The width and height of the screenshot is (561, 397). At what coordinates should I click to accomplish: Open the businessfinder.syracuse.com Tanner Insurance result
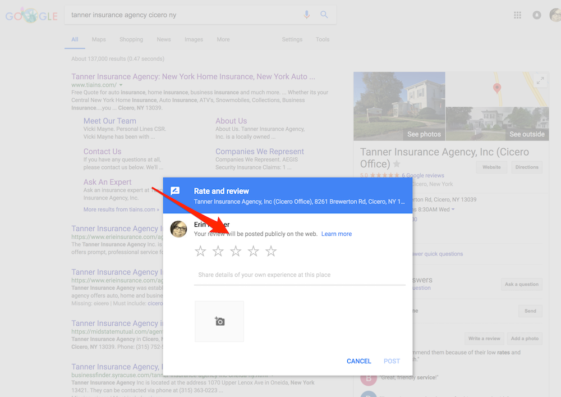[117, 367]
